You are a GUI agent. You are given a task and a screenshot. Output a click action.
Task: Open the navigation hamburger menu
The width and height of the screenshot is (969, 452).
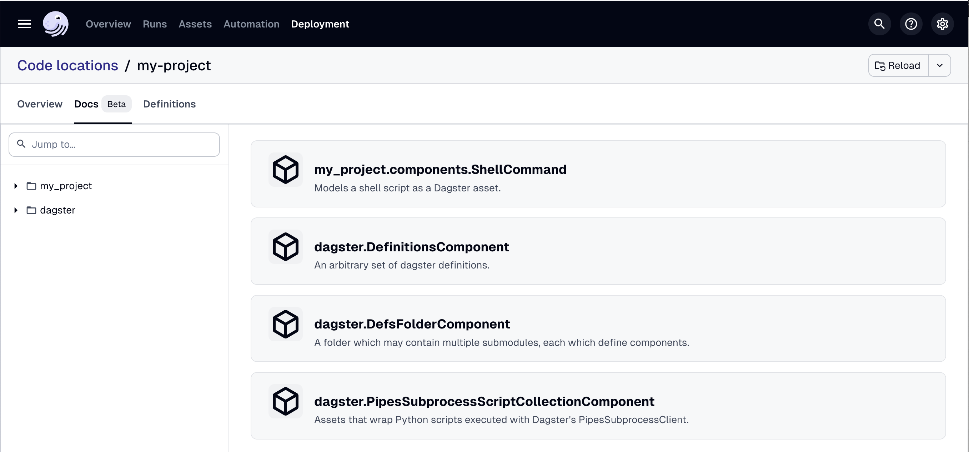tap(24, 24)
